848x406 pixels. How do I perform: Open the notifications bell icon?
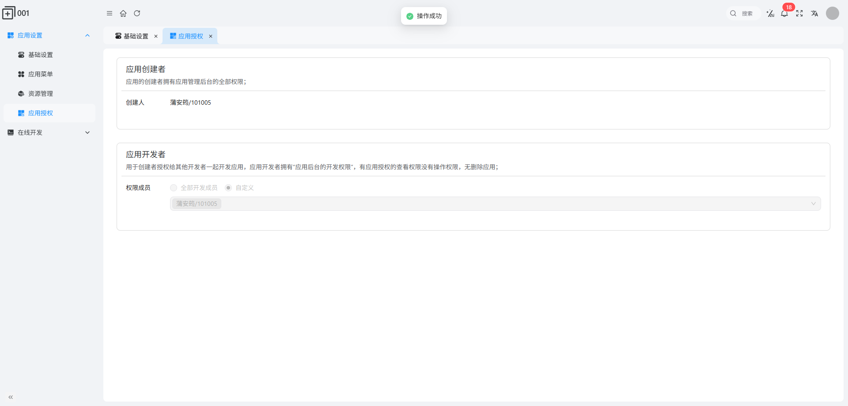[784, 14]
